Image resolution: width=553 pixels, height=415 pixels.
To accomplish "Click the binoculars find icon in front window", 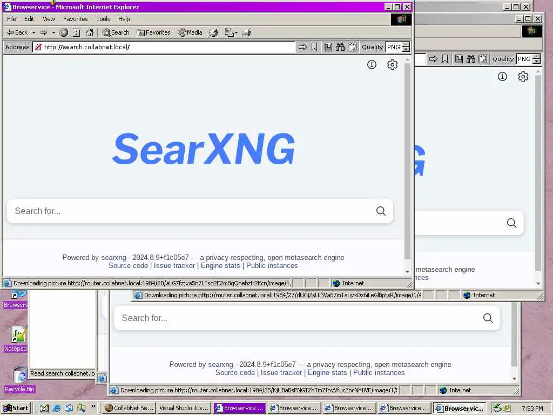I will [x=340, y=47].
